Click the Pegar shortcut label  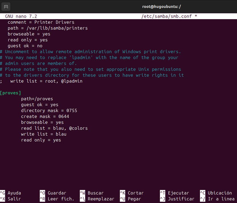click(134, 199)
